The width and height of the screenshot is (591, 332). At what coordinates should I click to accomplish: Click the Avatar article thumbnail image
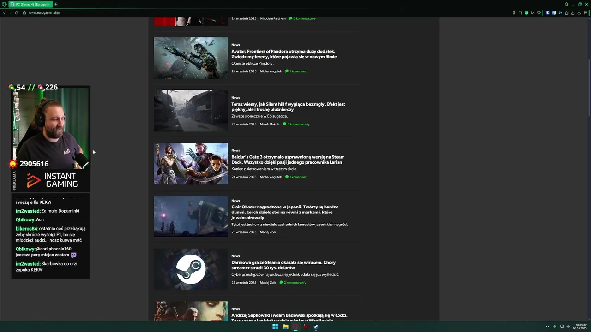(191, 58)
